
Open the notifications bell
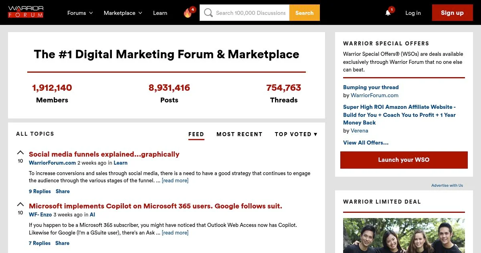click(388, 13)
